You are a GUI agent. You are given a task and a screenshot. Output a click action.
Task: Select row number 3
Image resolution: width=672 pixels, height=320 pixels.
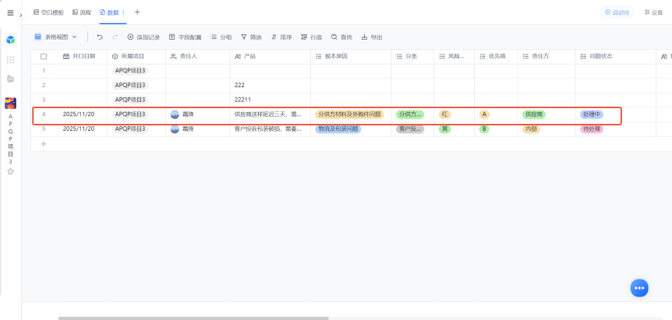coord(44,100)
